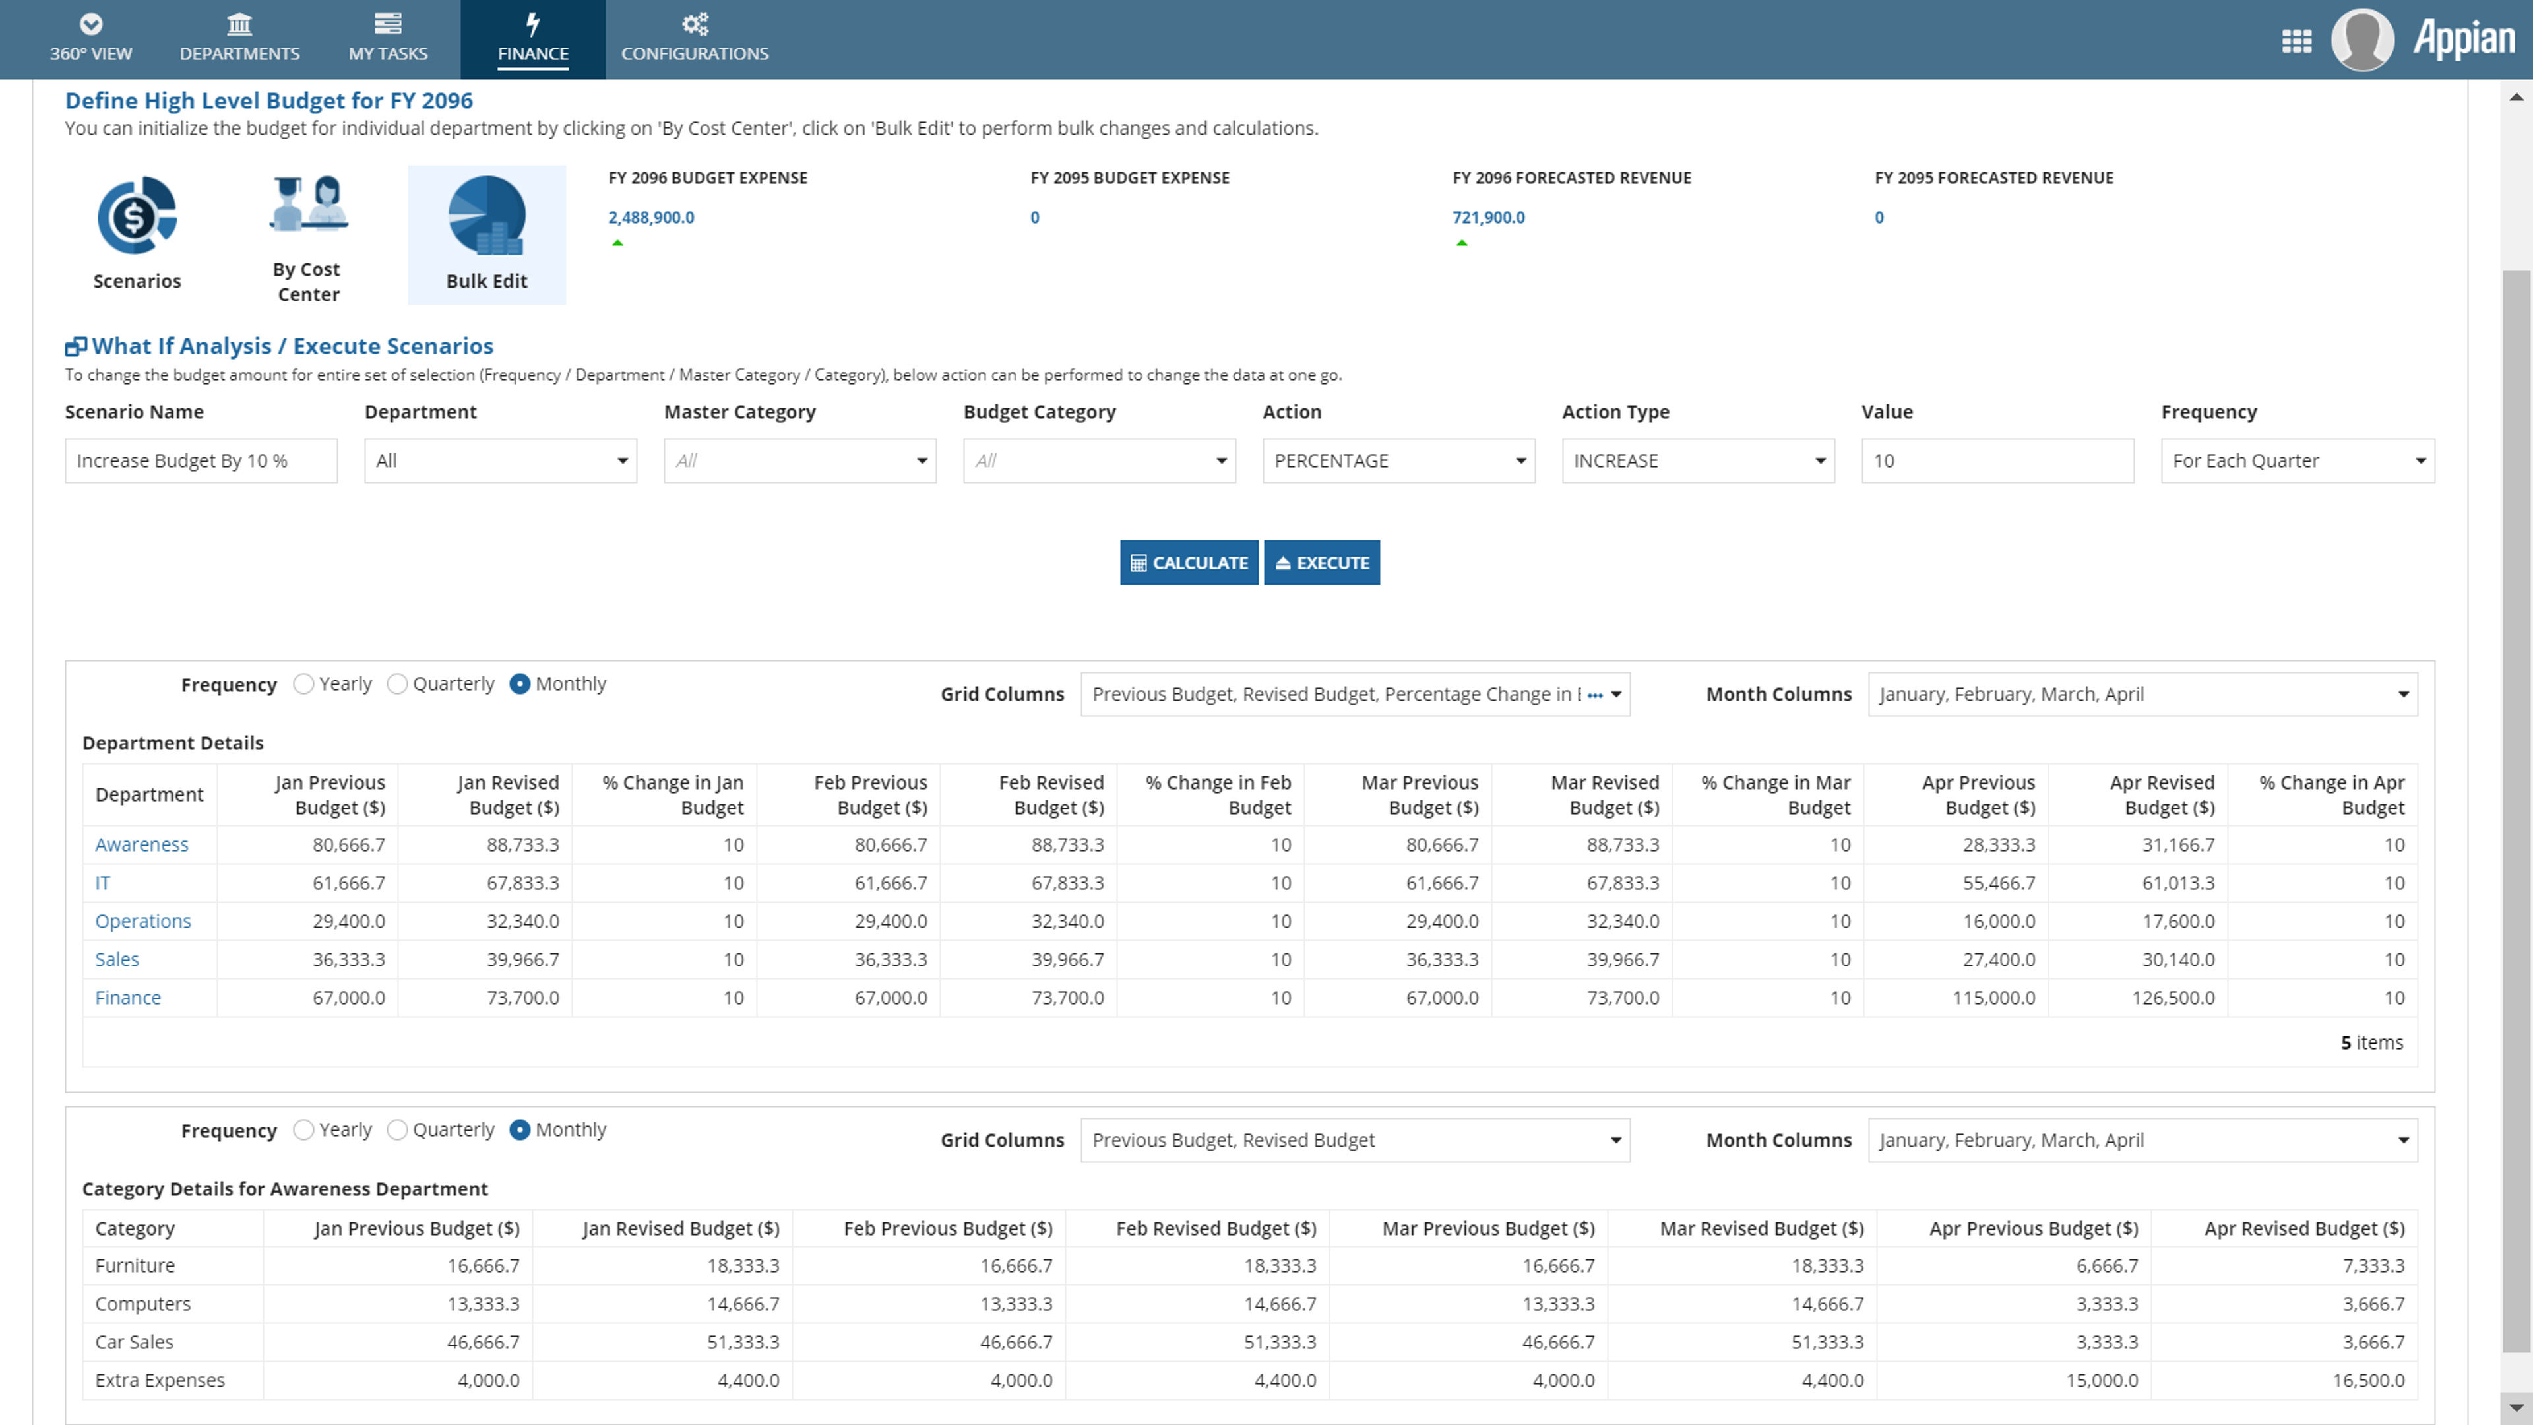Click the page vertical scrollbar thumb
This screenshot has width=2533, height=1425.
2517,811
